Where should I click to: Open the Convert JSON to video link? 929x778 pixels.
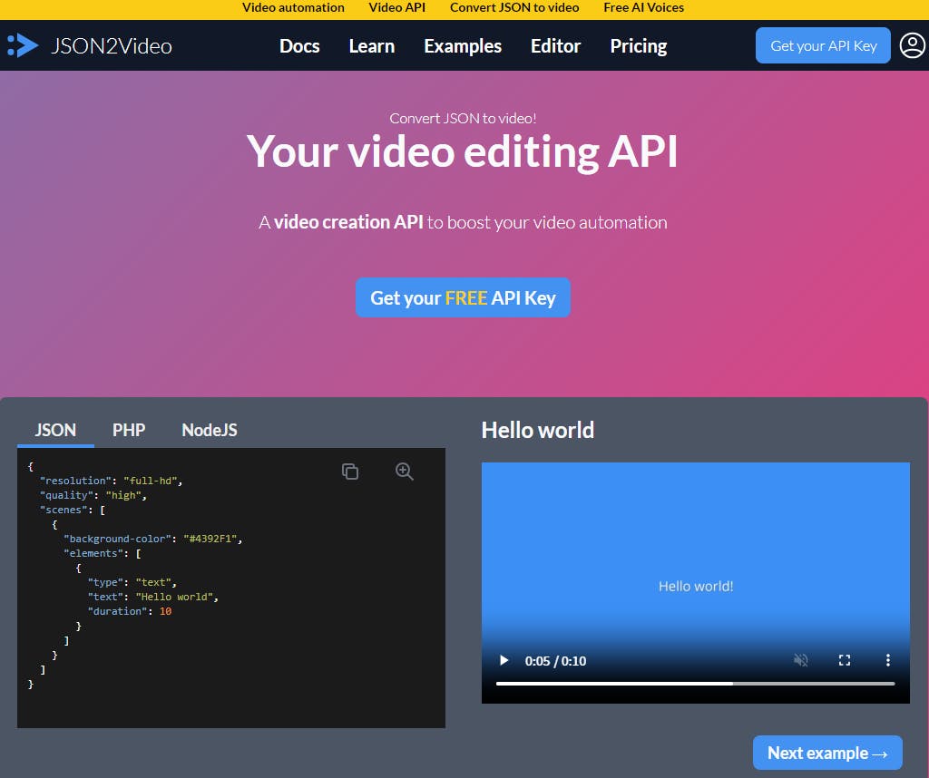[514, 7]
